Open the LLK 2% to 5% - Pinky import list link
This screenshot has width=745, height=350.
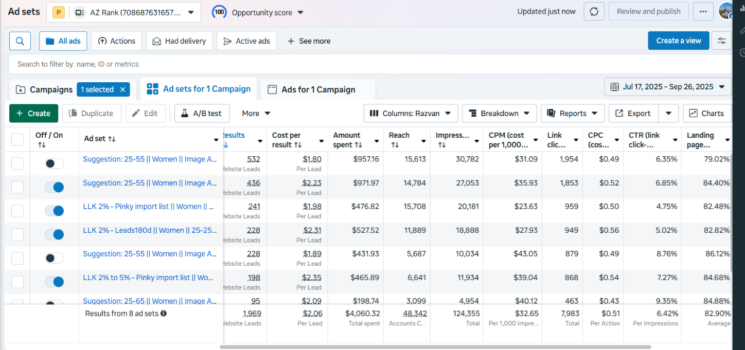point(148,278)
